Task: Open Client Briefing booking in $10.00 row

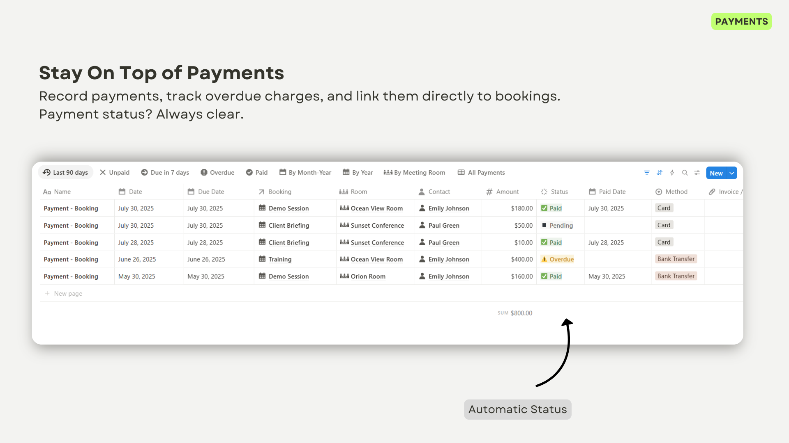Action: (x=284, y=242)
